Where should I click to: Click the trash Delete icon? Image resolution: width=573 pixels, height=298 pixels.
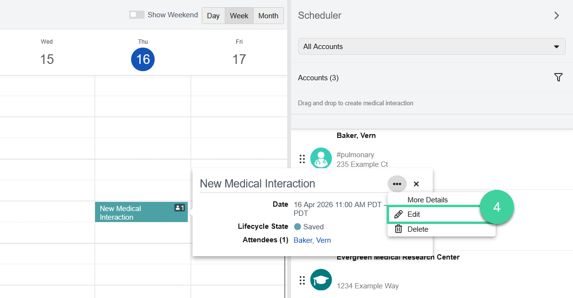398,229
